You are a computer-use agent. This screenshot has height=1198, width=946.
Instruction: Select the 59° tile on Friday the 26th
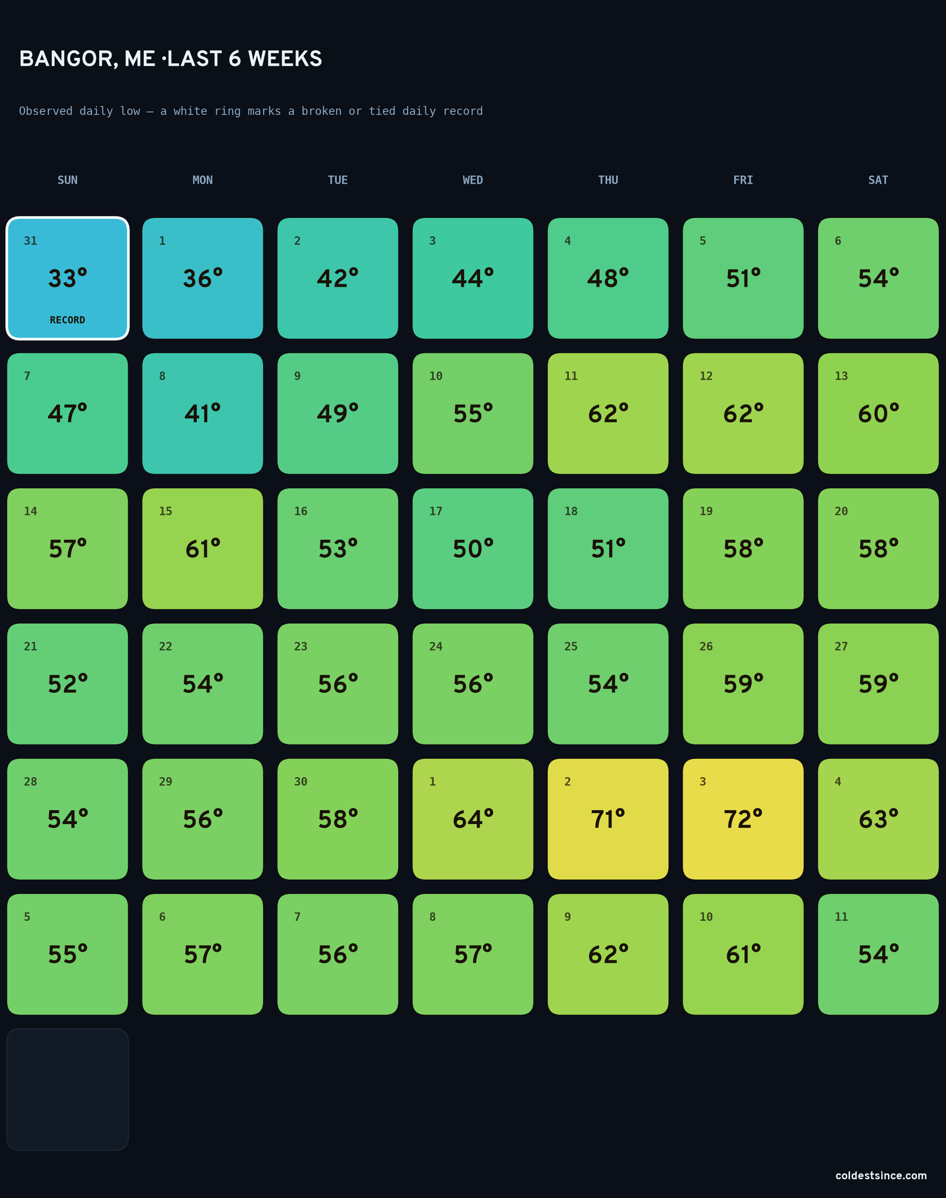click(x=743, y=684)
